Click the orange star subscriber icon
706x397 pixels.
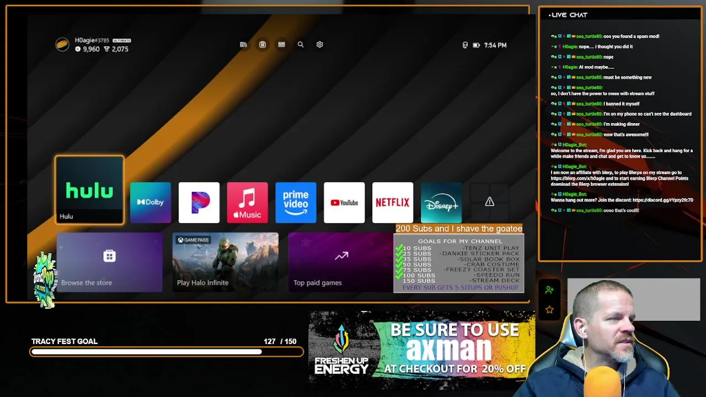[x=549, y=310]
